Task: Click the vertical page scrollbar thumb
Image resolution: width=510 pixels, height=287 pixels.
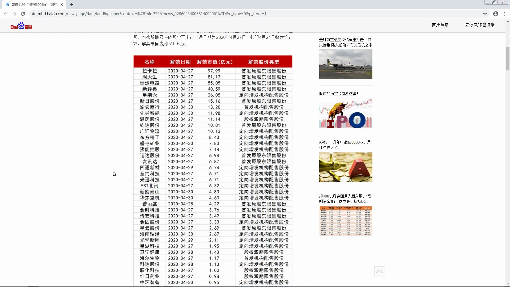Action: (508, 58)
